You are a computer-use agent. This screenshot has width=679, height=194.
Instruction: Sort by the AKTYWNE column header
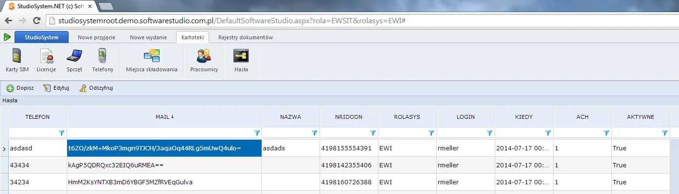[x=641, y=117]
